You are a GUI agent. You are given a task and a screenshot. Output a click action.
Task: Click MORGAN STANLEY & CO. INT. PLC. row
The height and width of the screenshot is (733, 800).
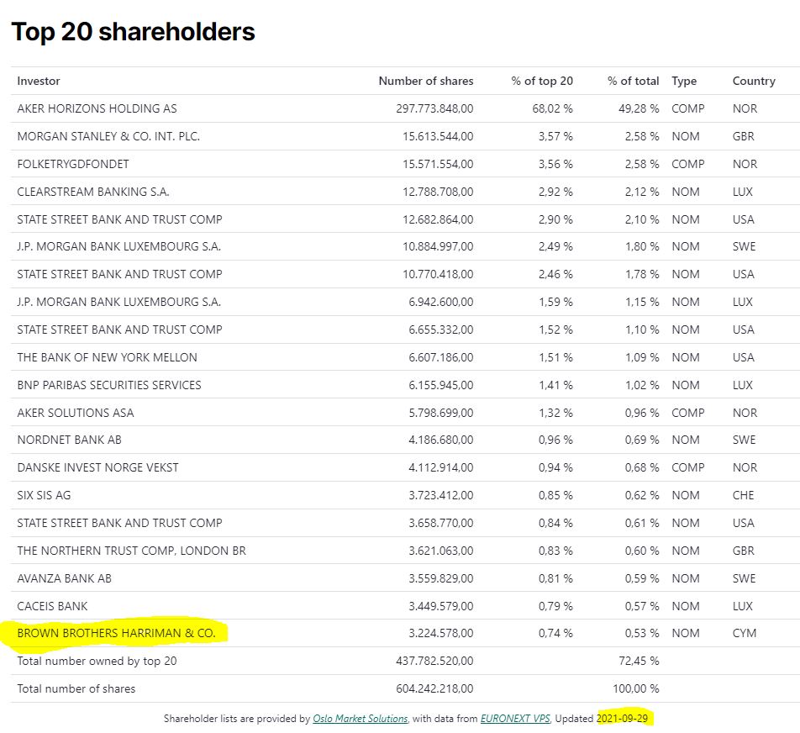(108, 136)
